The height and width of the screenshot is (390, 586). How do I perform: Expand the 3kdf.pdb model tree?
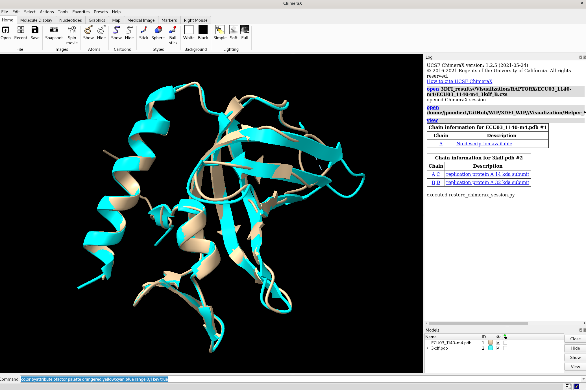428,348
